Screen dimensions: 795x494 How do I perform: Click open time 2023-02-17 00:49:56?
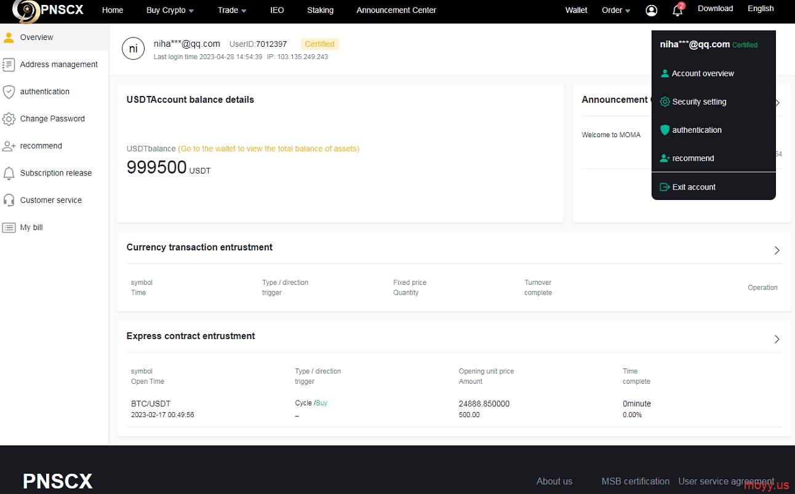(162, 415)
